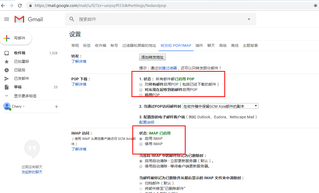The image size is (319, 193).
Task: Choose 停用自动清除 radio option
Action: [141, 166]
